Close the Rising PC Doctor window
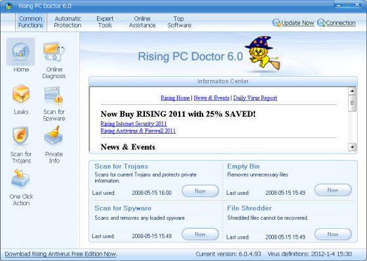 click(x=357, y=5)
